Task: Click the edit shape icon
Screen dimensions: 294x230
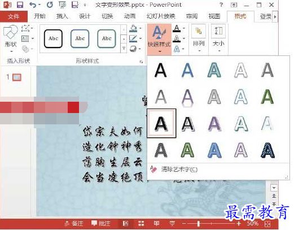Action: coord(25,28)
